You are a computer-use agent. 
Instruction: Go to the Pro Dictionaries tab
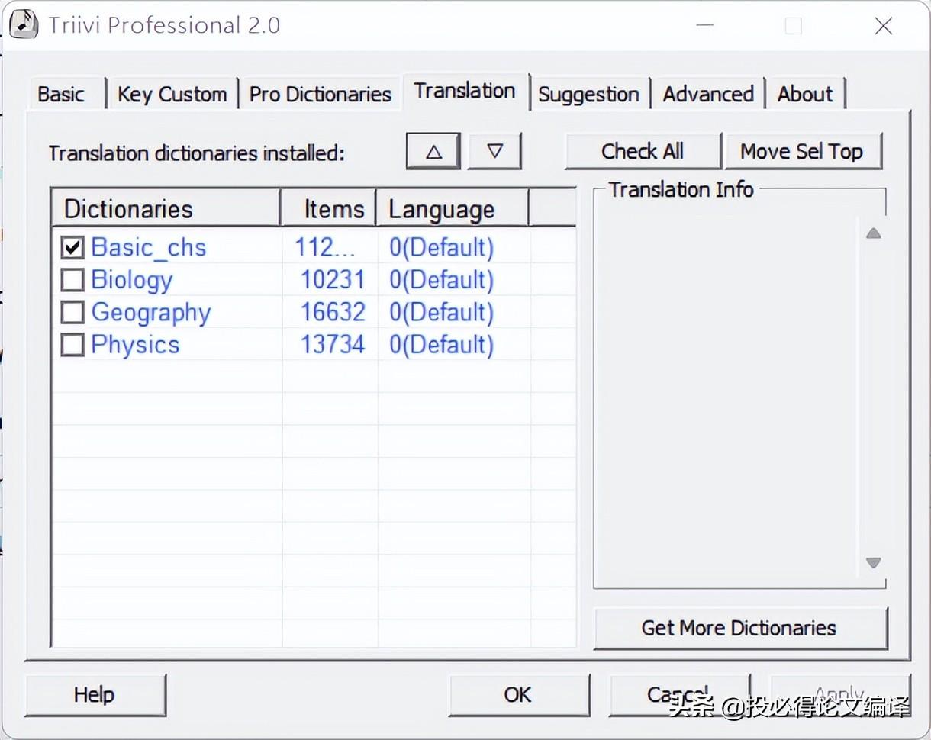(x=321, y=95)
